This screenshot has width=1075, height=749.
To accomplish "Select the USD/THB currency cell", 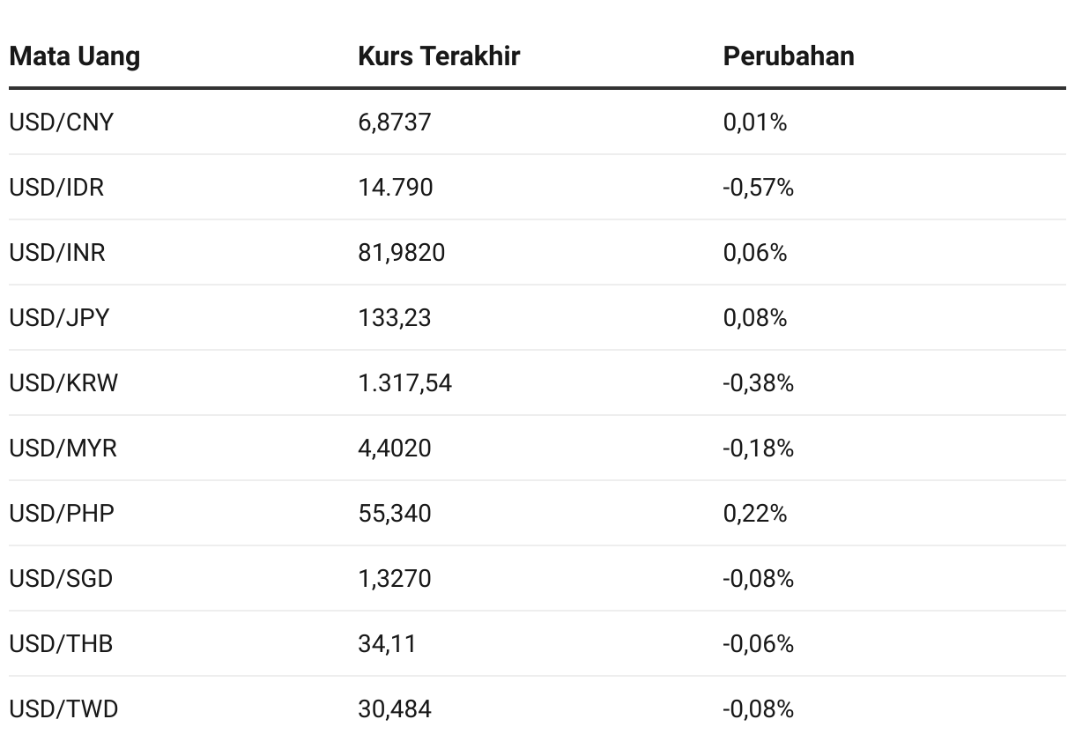I will [x=61, y=643].
